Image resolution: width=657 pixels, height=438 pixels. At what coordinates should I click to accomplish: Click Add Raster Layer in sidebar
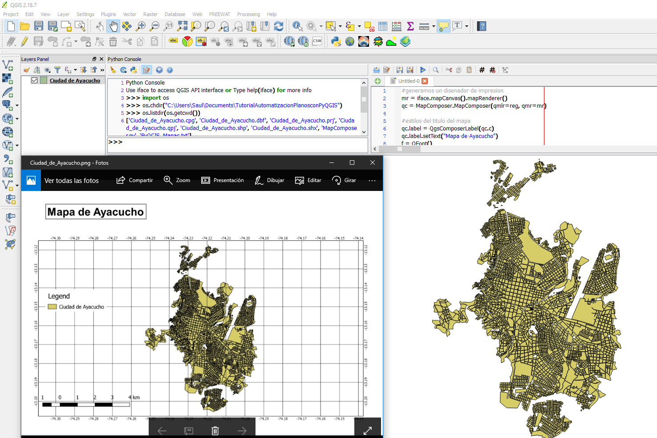8,78
